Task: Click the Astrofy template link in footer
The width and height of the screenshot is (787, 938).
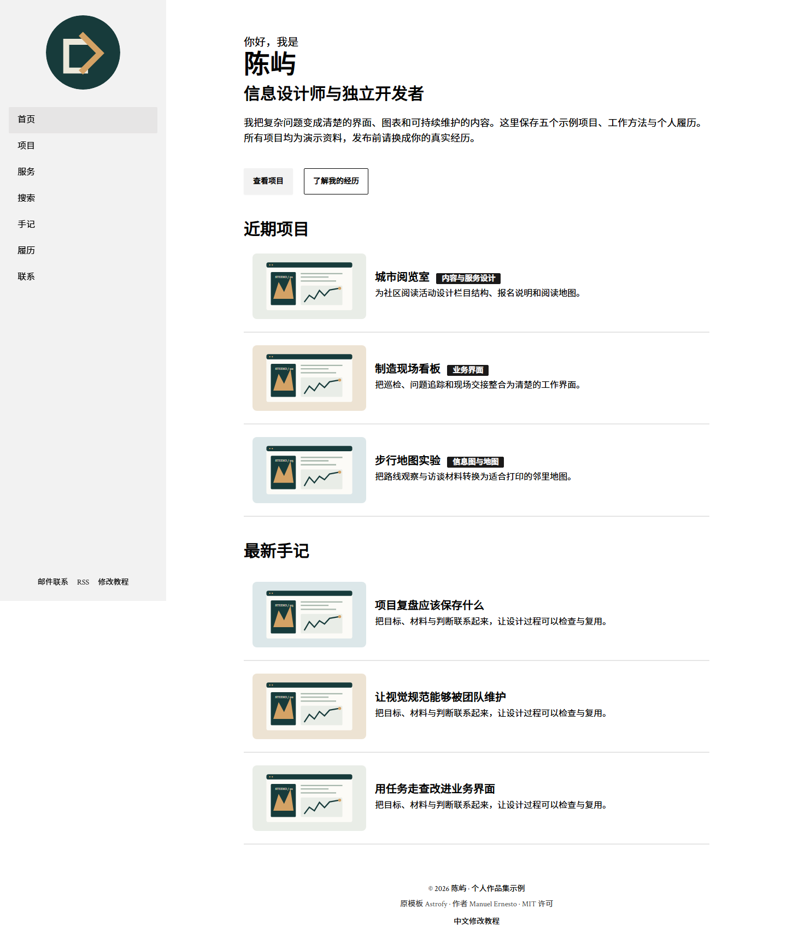Action: pos(436,904)
